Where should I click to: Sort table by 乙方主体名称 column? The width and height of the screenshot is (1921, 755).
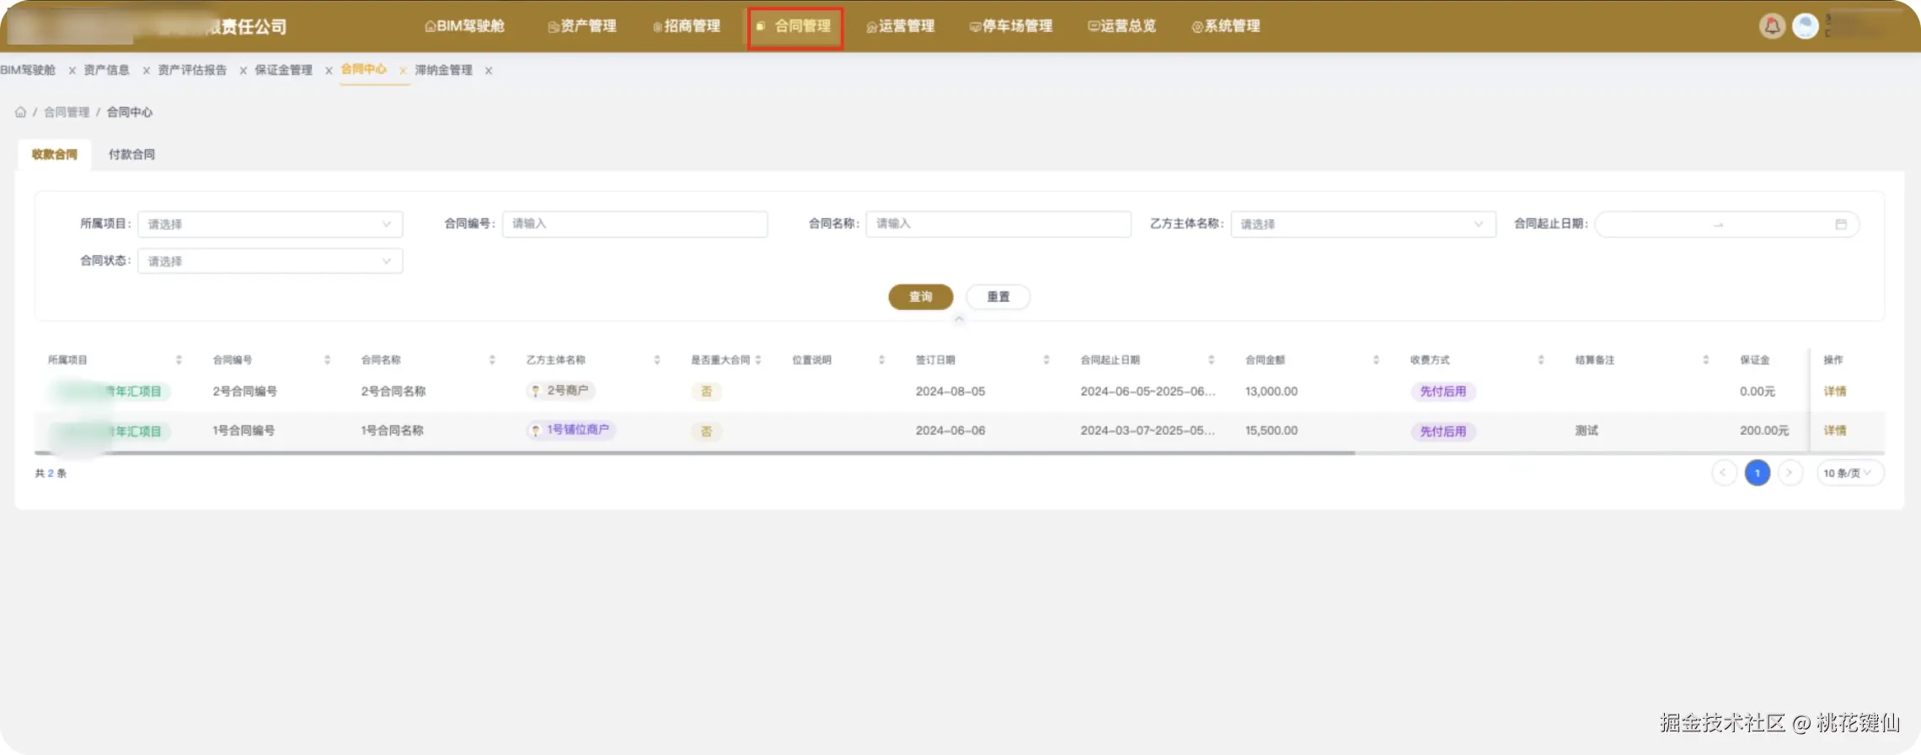pyautogui.click(x=657, y=360)
